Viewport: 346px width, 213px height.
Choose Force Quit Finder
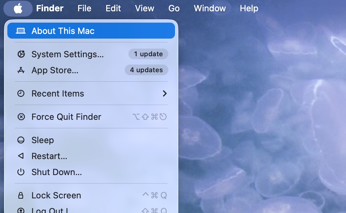click(x=91, y=117)
